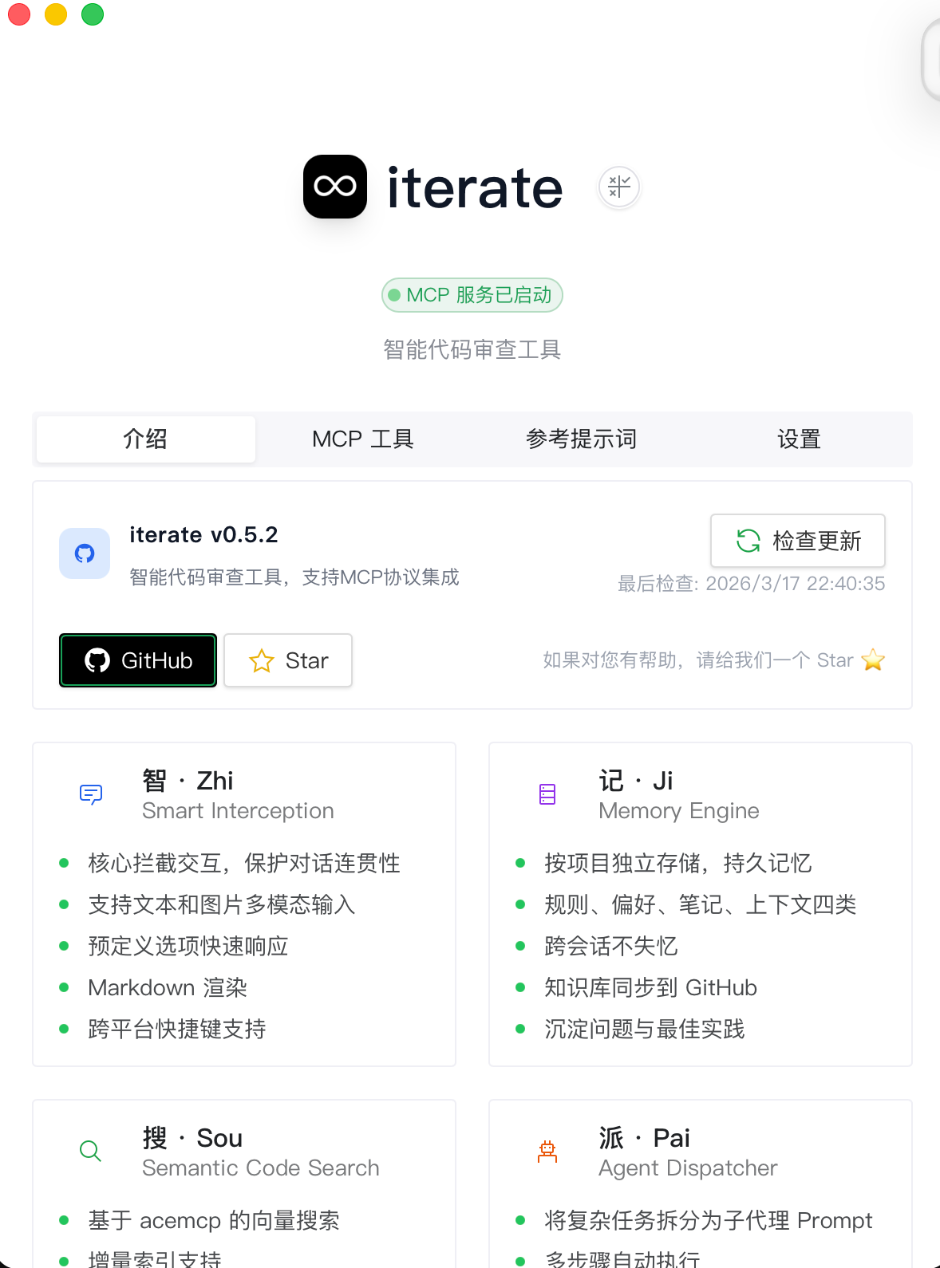Click the compress icon beside iterate title

click(x=619, y=187)
